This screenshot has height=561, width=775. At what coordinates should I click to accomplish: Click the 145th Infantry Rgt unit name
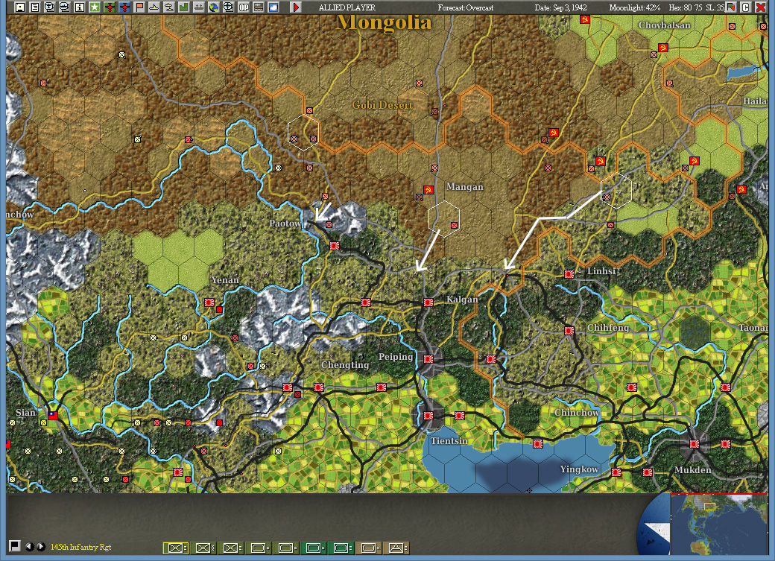[x=81, y=547]
